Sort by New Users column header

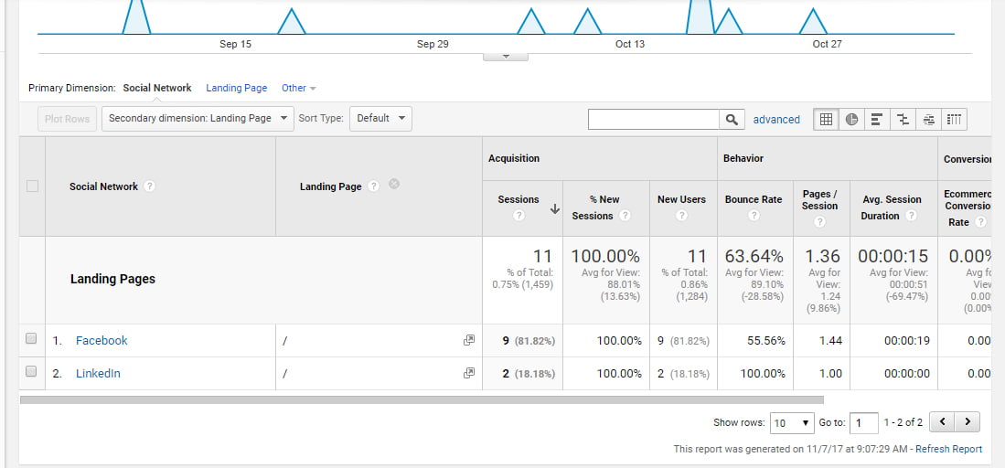[681, 199]
